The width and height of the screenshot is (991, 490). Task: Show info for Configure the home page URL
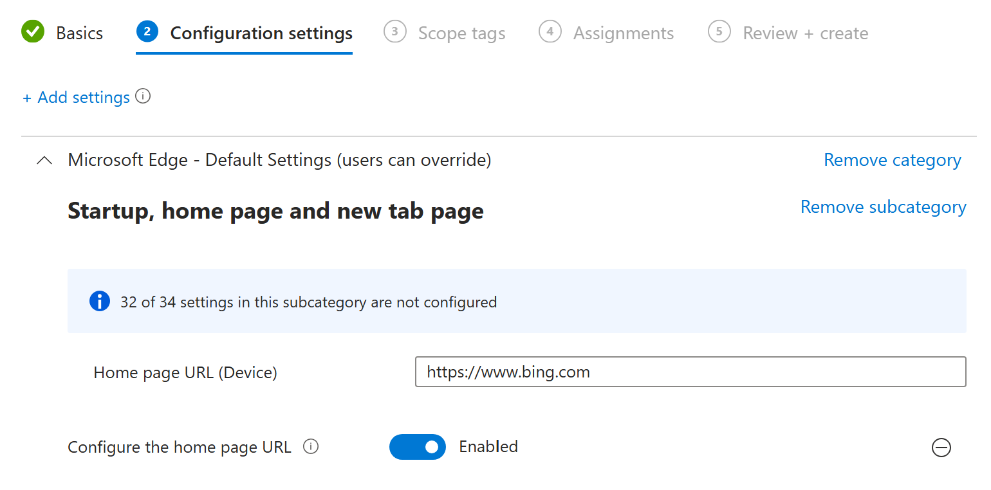(x=311, y=447)
